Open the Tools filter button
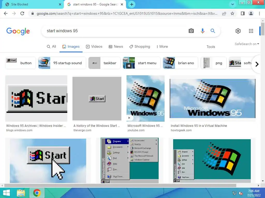This screenshot has height=198, width=265. tap(211, 47)
